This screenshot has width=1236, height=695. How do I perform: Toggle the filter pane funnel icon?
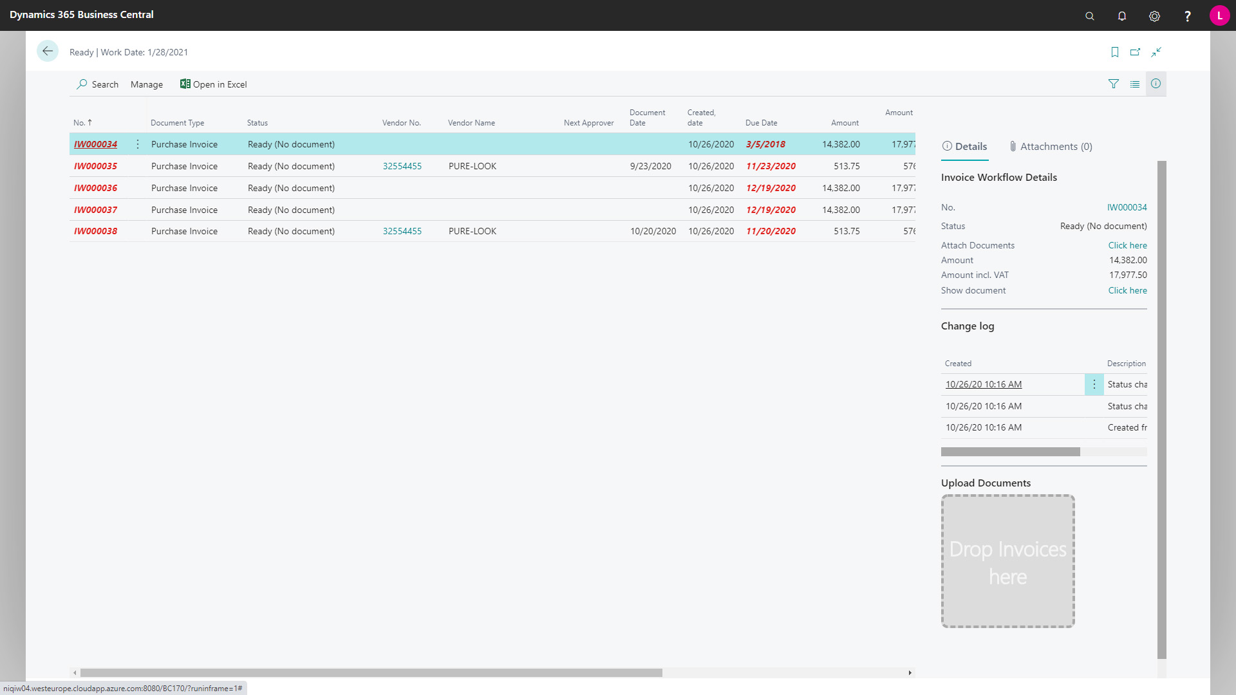click(1113, 84)
